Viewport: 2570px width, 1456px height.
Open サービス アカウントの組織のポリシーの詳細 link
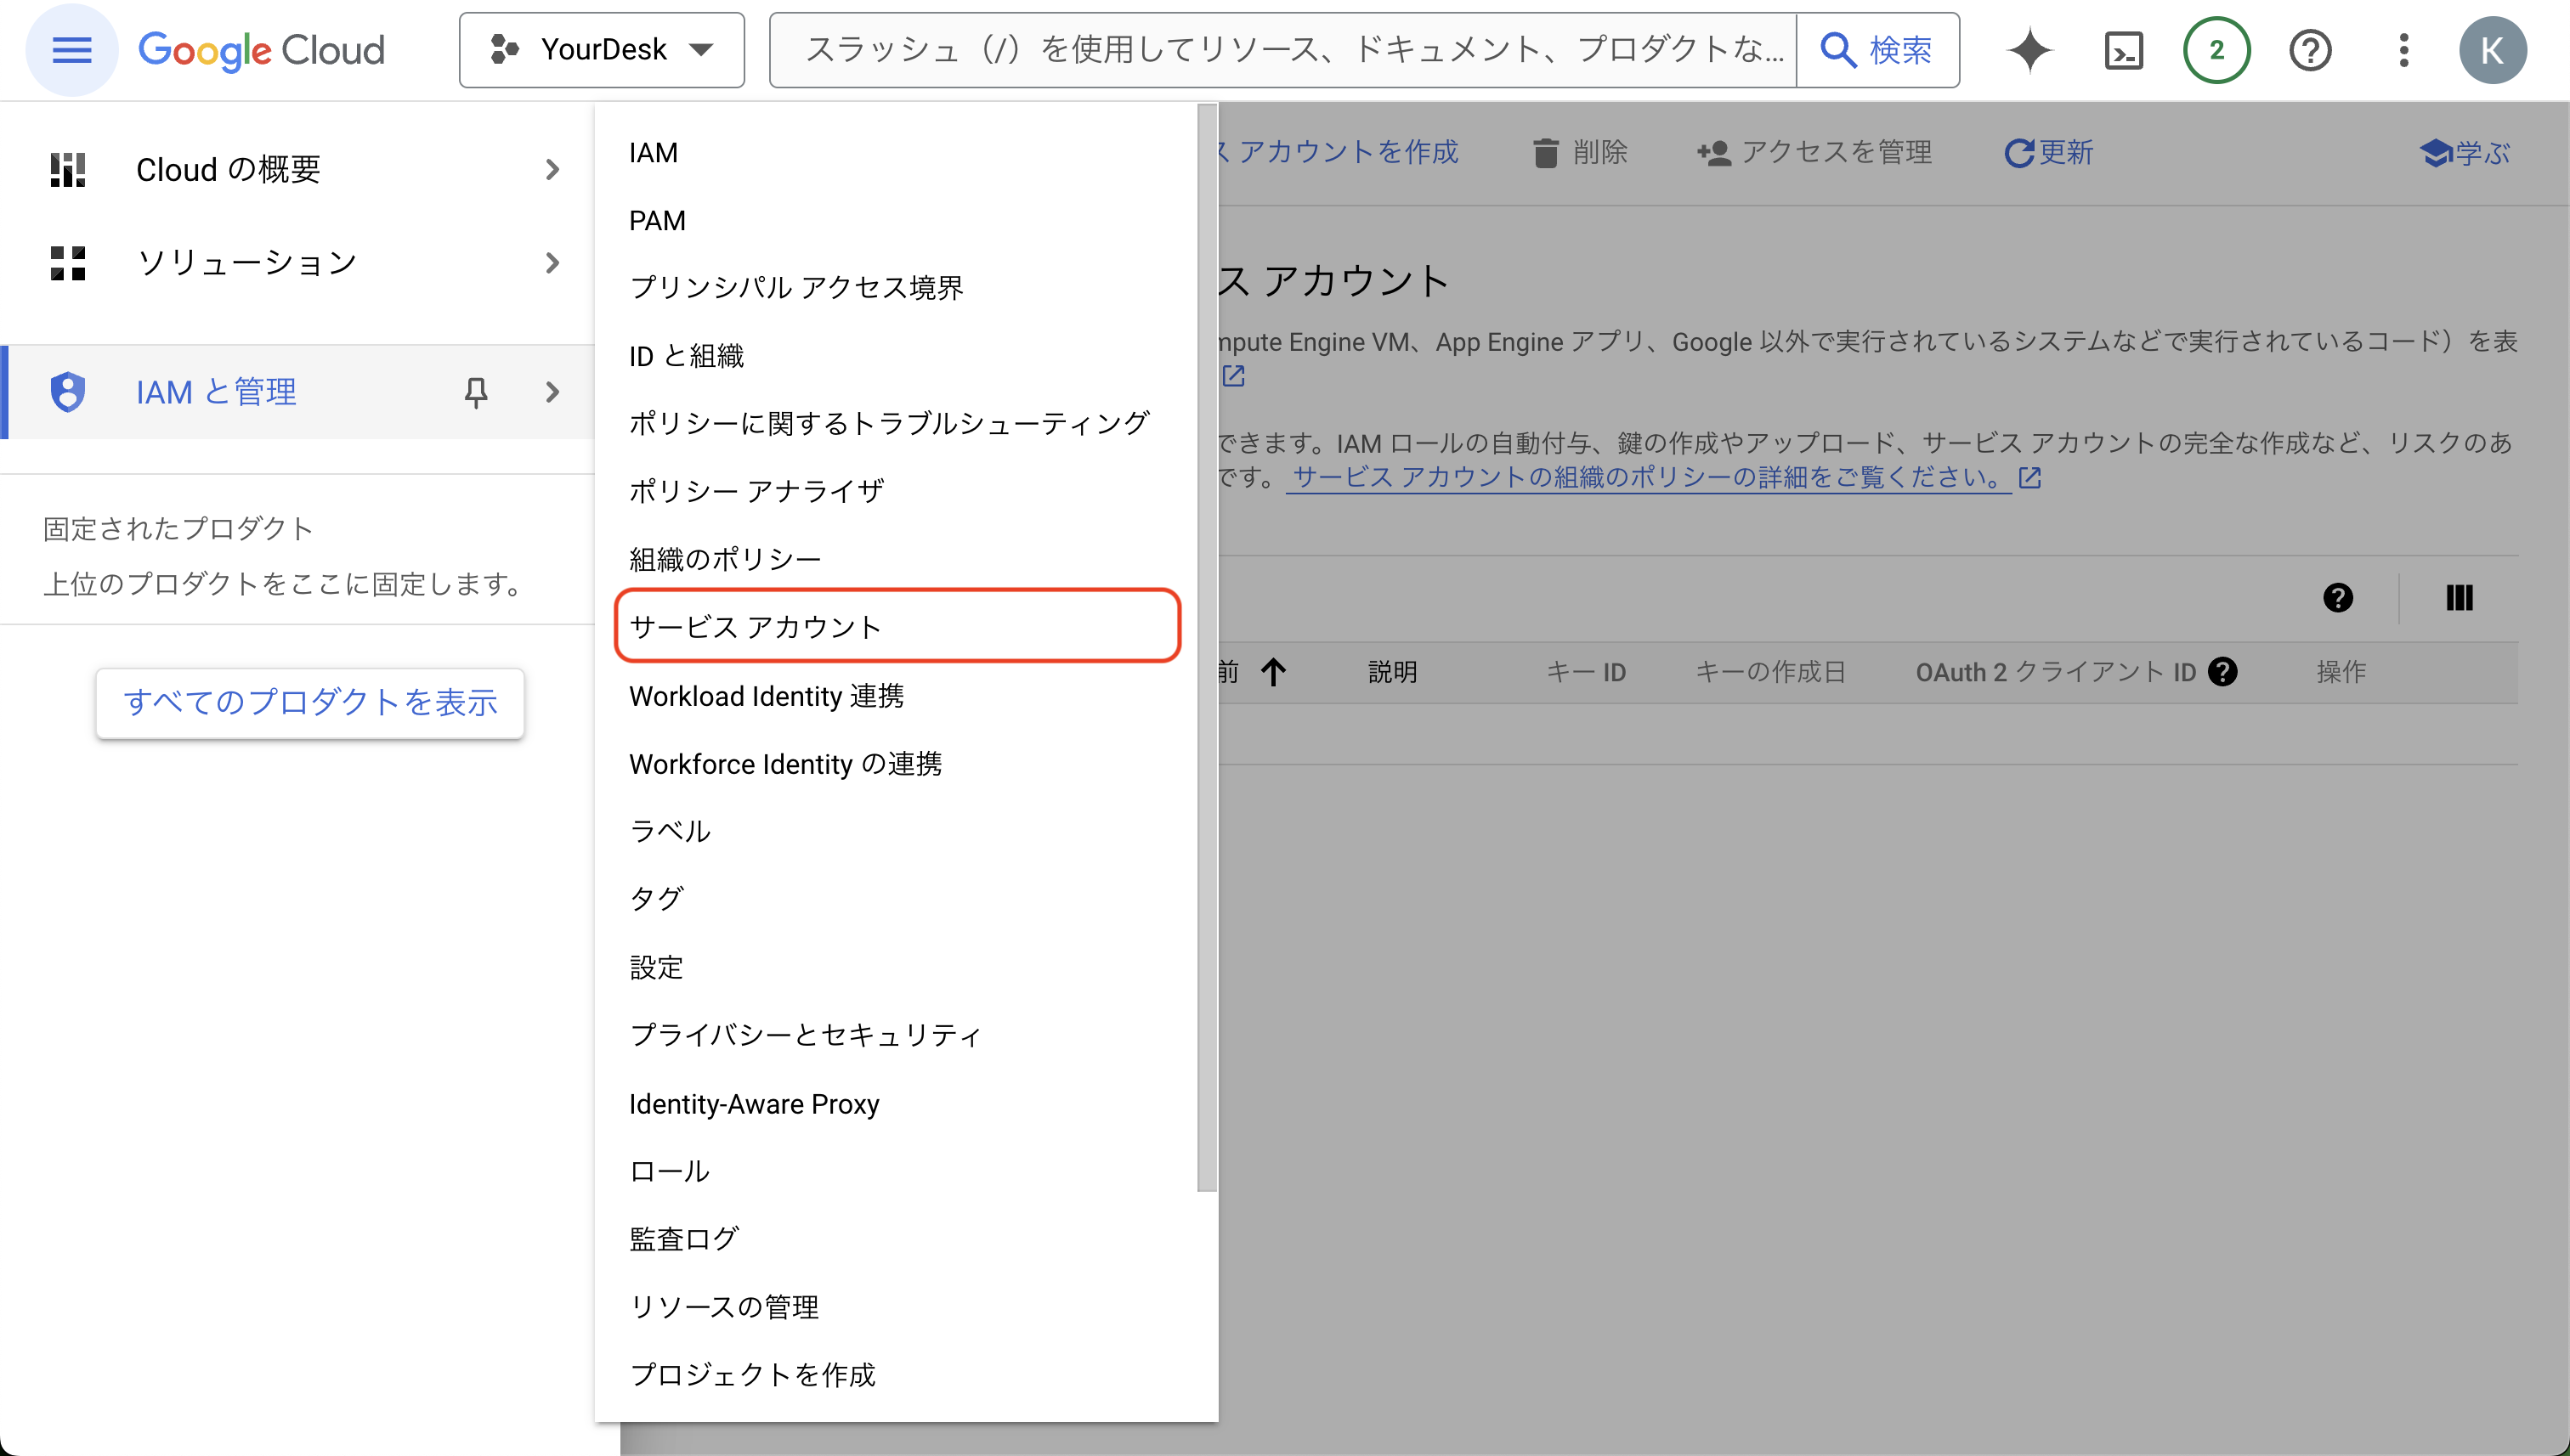click(1647, 477)
